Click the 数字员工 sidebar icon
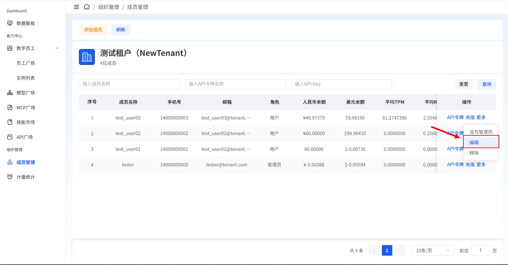This screenshot has height=265, width=508. (x=10, y=48)
